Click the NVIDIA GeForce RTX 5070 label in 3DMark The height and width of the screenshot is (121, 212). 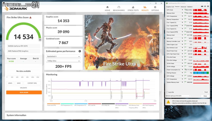(x=18, y=46)
